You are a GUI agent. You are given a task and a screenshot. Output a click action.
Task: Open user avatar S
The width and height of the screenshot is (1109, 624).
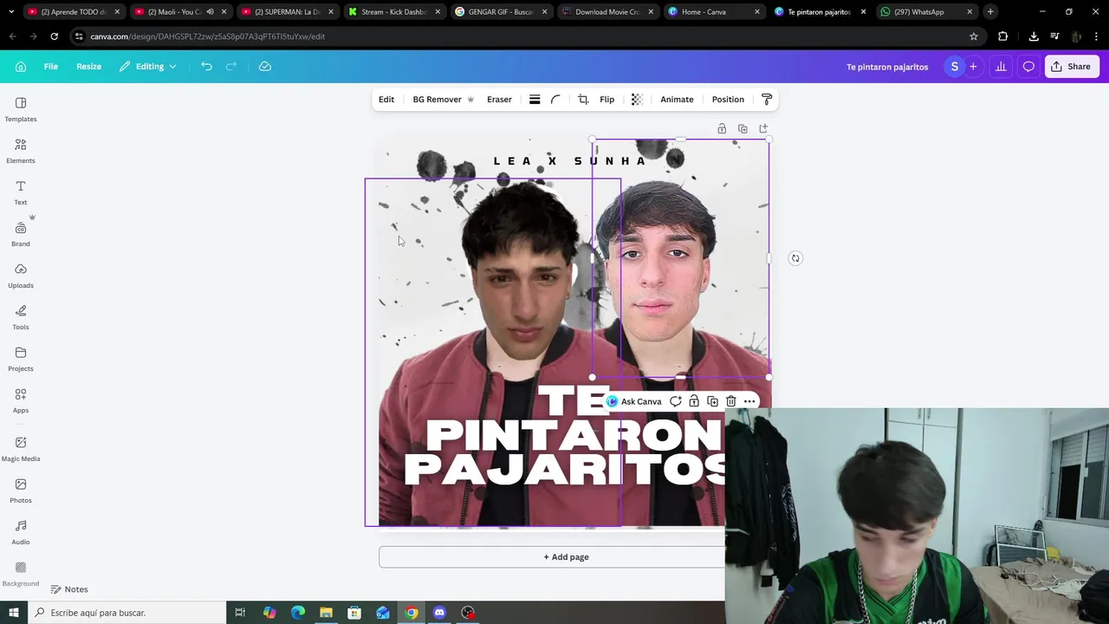tap(954, 67)
